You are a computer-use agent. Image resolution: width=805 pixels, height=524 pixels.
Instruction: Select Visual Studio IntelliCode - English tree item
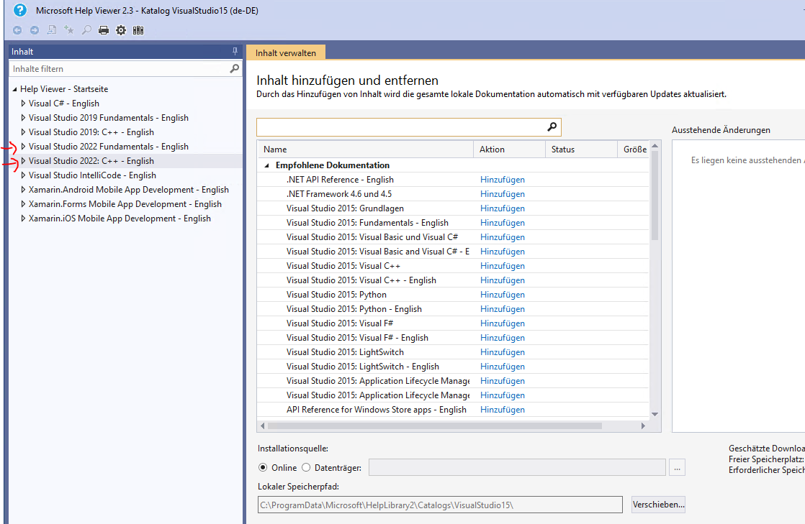pyautogui.click(x=92, y=175)
